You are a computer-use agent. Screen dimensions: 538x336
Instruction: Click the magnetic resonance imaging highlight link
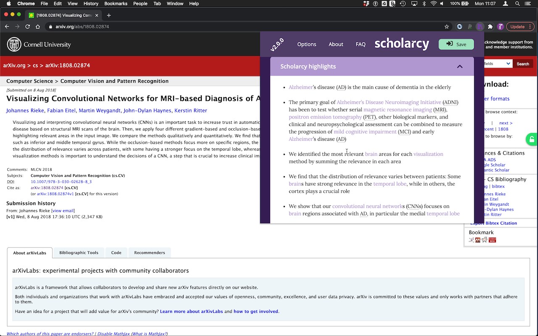398,110
